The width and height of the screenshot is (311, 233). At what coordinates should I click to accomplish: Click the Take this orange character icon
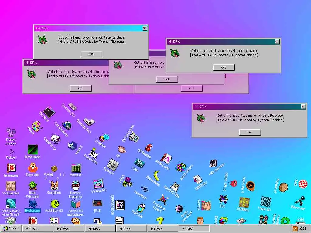(32, 167)
